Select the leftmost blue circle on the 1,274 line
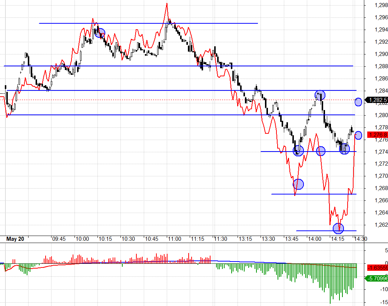Image resolution: width=388 pixels, height=306 pixels. [298, 151]
